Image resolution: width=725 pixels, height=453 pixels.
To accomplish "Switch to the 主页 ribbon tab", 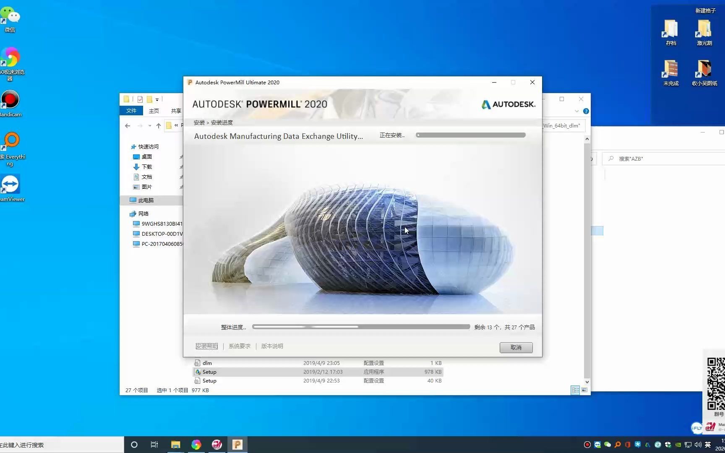I will 154,110.
